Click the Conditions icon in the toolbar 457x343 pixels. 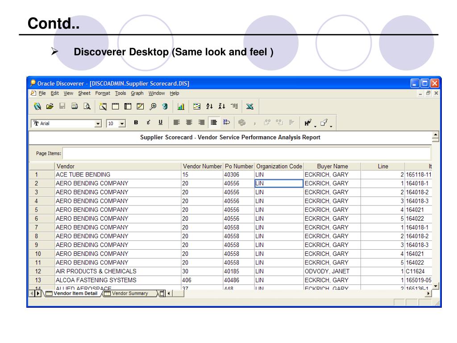(x=197, y=106)
